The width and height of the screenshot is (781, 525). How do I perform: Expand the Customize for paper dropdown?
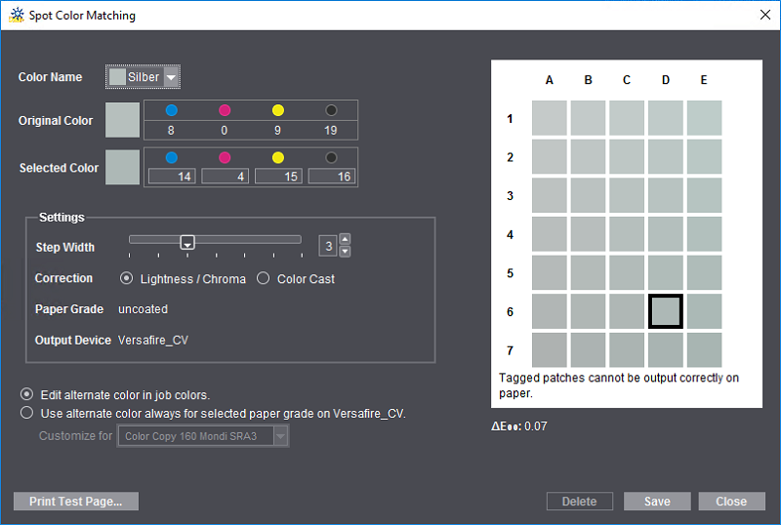[280, 436]
